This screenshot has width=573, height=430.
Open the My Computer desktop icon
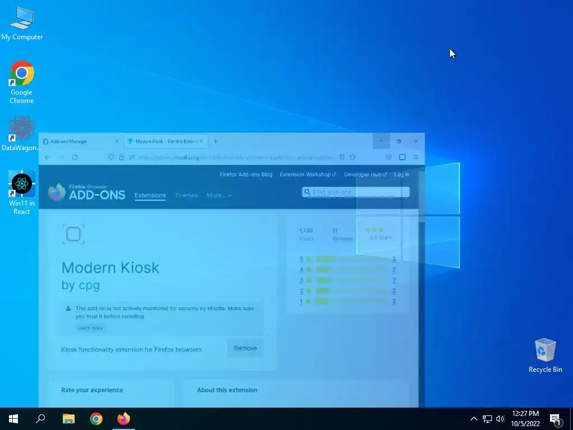point(22,22)
